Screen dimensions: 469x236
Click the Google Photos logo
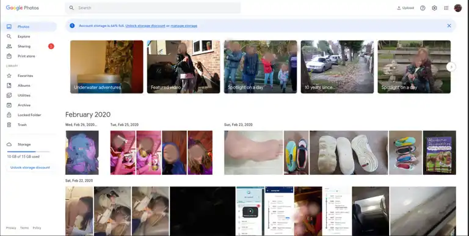23,8
